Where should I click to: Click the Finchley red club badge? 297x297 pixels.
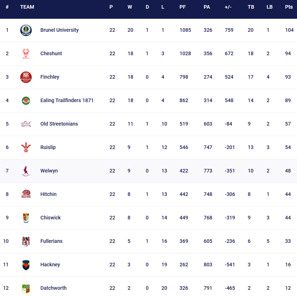click(26, 77)
